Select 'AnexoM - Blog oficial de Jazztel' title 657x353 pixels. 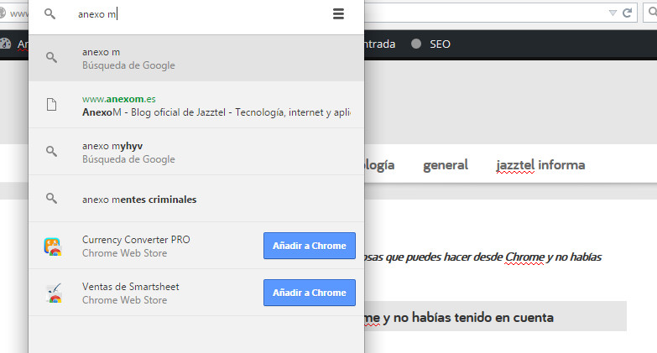click(x=216, y=112)
